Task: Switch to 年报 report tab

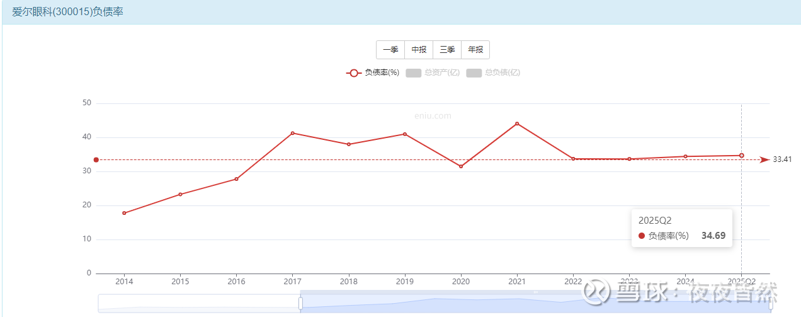Action: click(475, 50)
